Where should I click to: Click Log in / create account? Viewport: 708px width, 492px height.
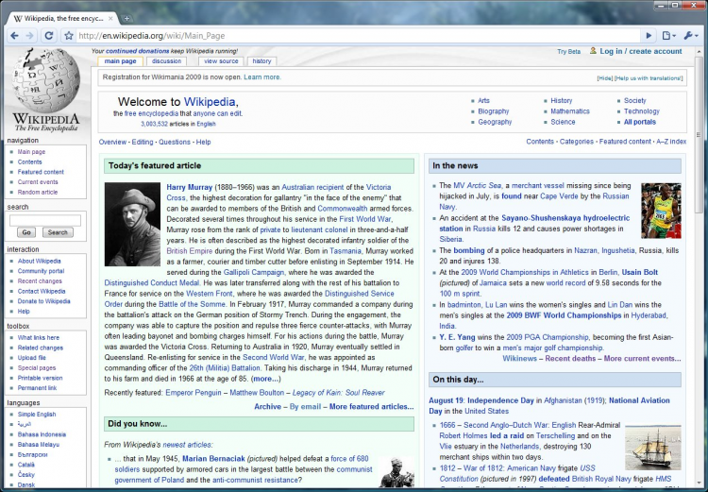point(641,51)
